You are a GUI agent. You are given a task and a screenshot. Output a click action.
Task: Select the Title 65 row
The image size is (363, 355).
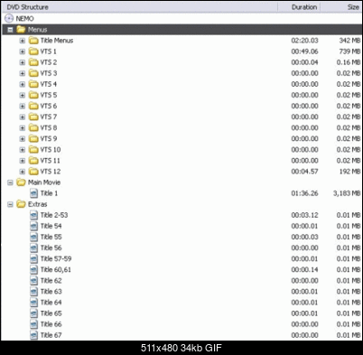point(181,313)
